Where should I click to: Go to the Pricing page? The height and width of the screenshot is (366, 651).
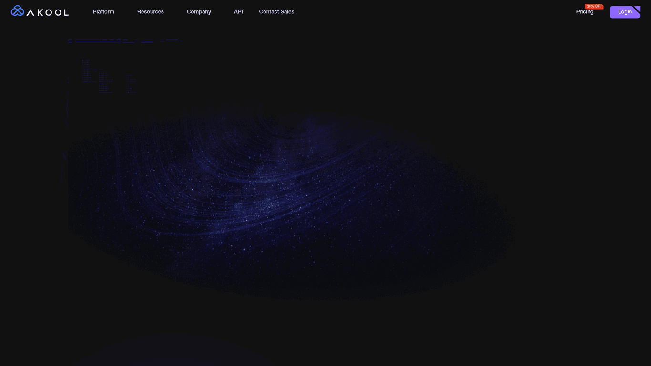584,12
